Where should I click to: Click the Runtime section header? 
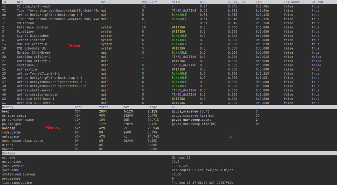[x=9, y=153]
